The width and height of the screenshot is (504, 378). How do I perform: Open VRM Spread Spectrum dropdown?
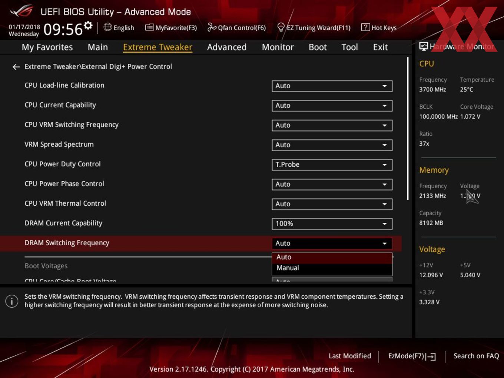point(332,145)
